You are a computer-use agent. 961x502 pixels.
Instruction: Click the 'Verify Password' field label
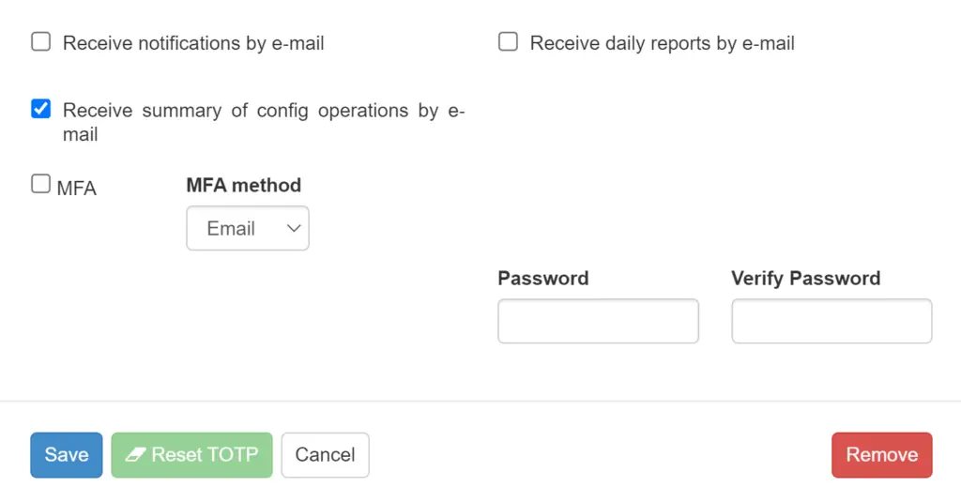(806, 279)
